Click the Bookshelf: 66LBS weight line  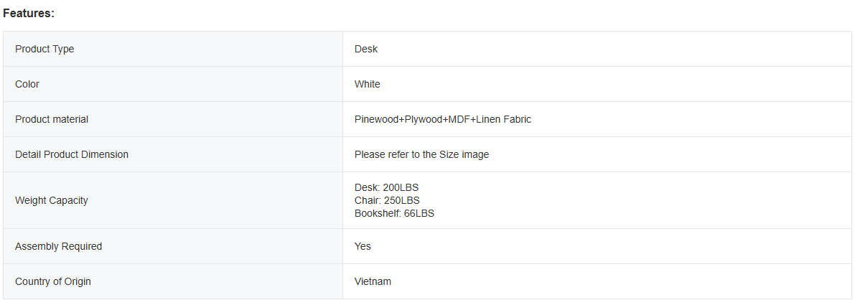[394, 213]
